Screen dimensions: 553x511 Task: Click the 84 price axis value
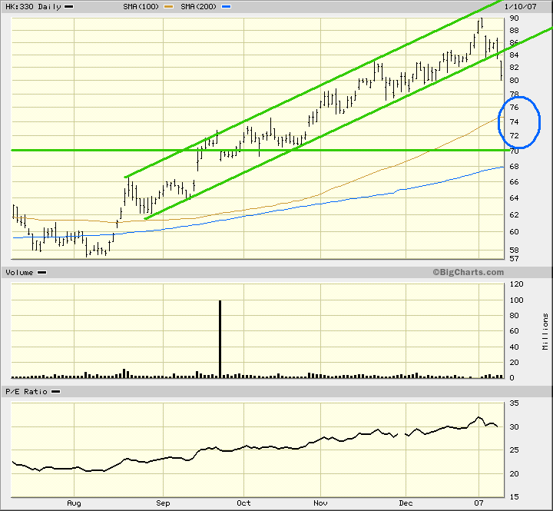(514, 55)
